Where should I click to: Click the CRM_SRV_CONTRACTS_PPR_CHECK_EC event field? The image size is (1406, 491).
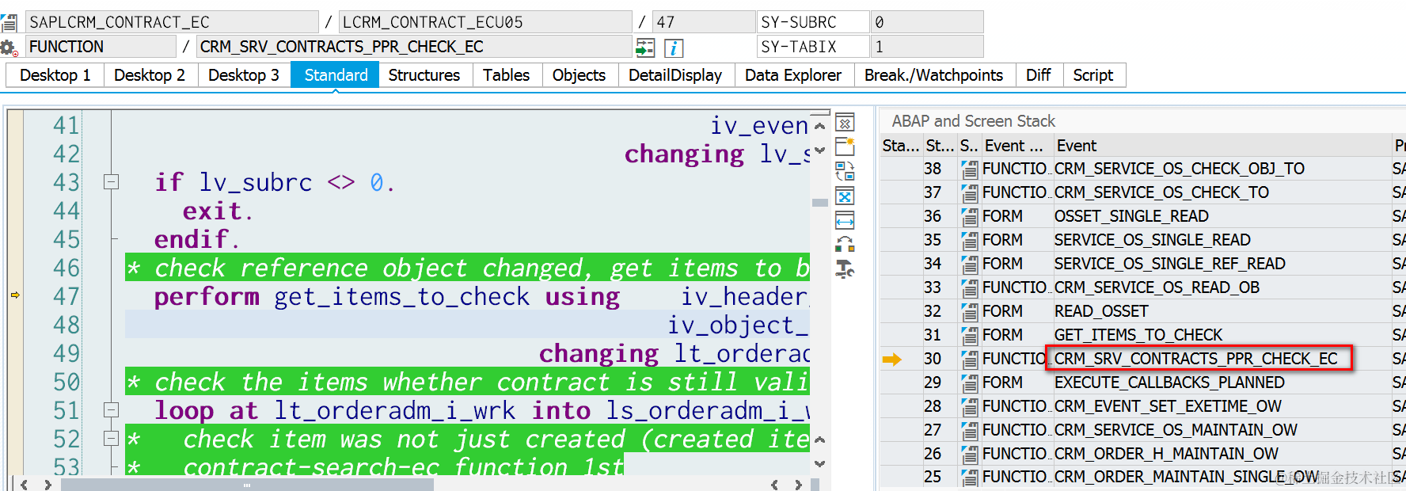point(414,47)
